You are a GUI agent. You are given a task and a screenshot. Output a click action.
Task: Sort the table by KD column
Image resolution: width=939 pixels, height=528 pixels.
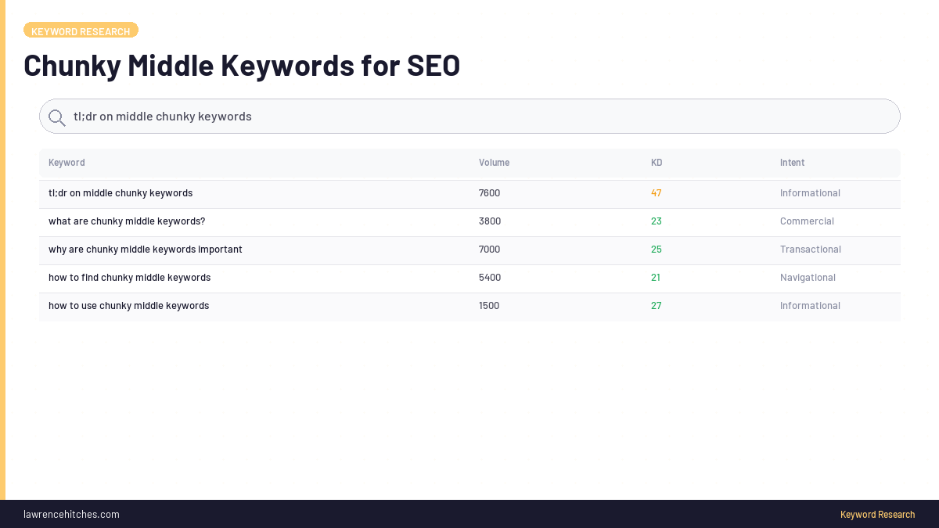coord(657,162)
